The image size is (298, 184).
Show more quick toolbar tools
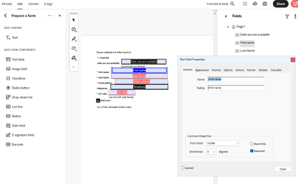(x=74, y=67)
